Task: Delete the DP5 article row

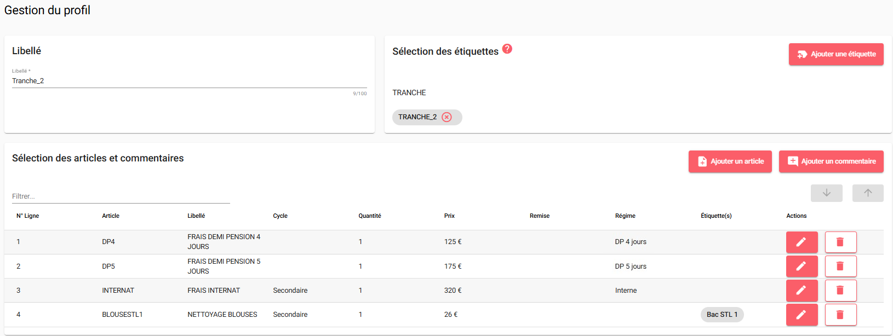Action: [840, 267]
